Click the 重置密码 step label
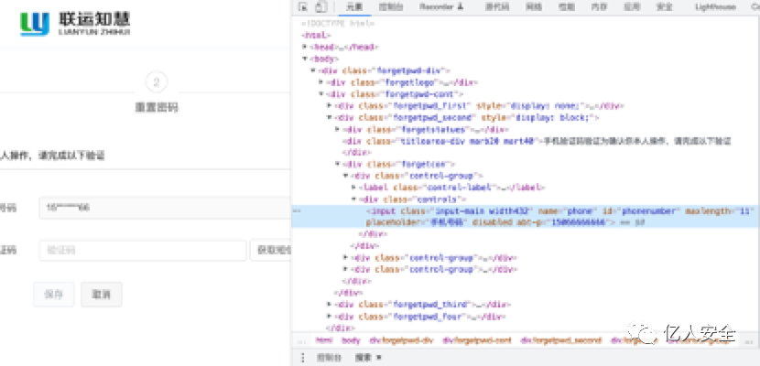The image size is (760, 366). [x=157, y=107]
